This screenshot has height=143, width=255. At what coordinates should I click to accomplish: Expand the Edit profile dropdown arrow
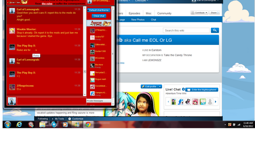160,87
